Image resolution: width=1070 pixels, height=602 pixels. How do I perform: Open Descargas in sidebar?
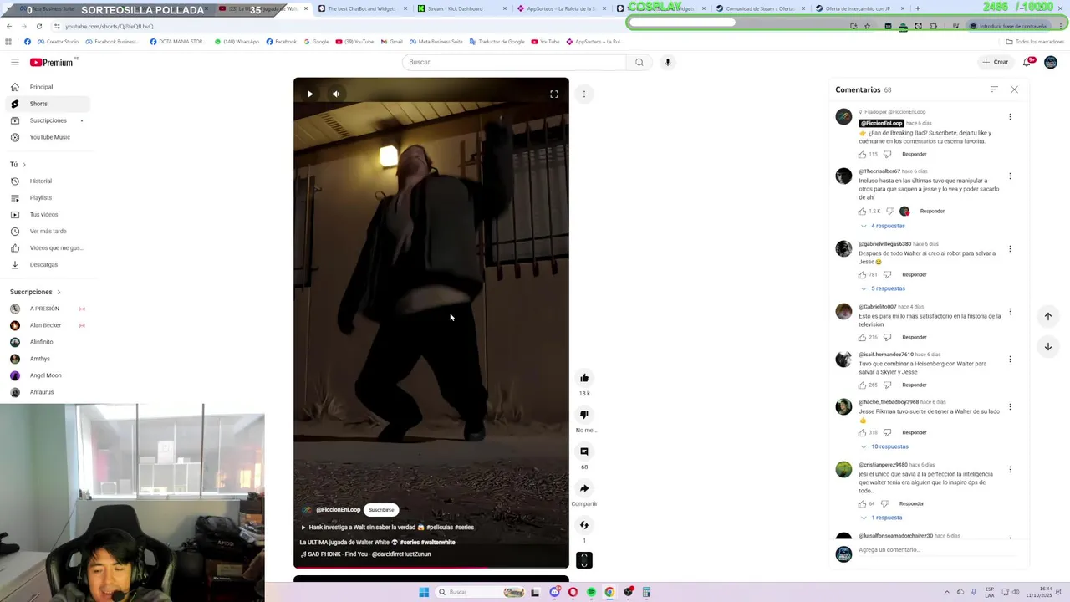(x=46, y=264)
